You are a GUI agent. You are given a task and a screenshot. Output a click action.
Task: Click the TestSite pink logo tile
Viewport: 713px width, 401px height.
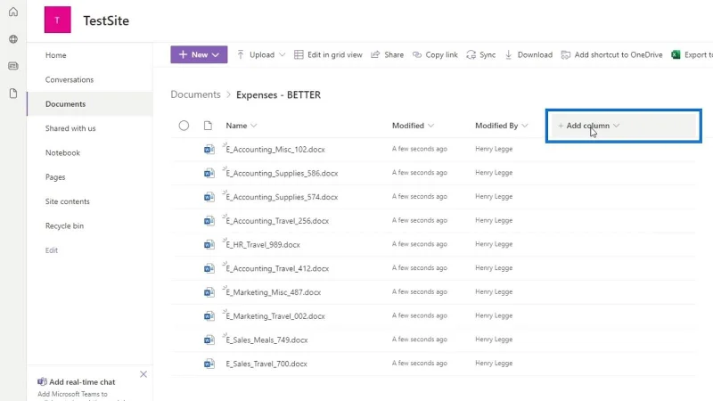click(x=57, y=20)
